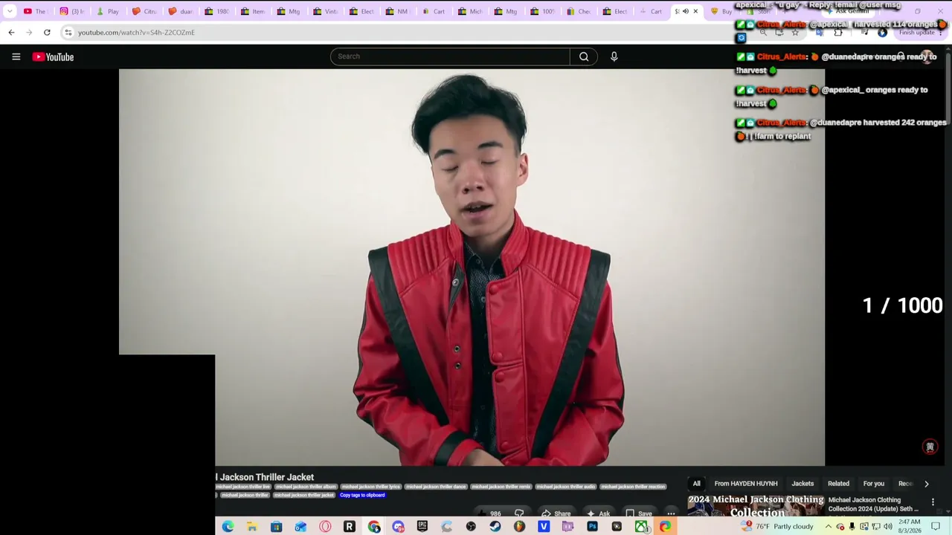Filter by the 'Jackets' chip
The image size is (952, 535).
[x=803, y=484]
